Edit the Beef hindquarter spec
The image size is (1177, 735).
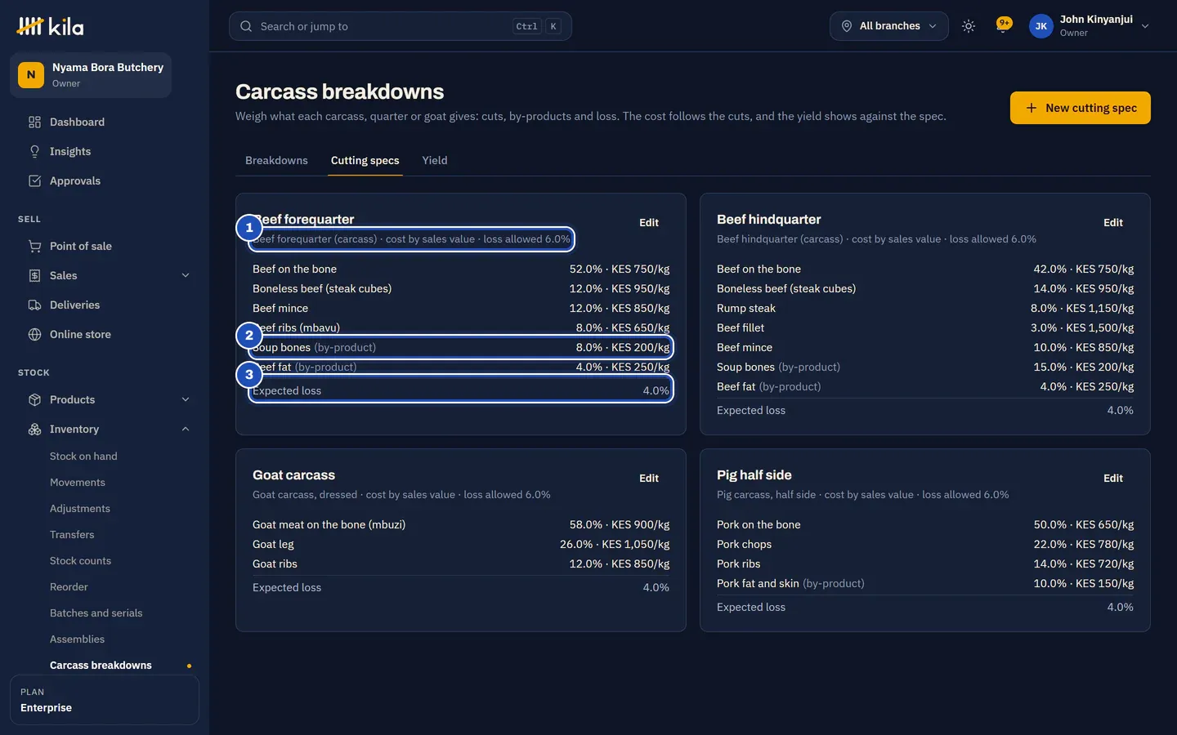[x=1113, y=222]
